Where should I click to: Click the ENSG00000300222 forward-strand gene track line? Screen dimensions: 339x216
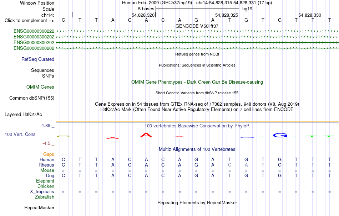tap(197, 31)
